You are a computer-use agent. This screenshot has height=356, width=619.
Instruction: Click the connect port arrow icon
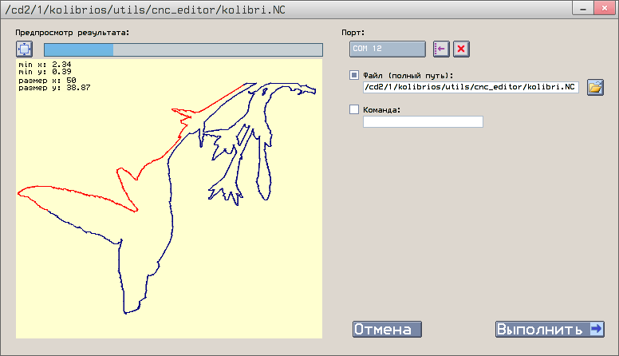441,49
